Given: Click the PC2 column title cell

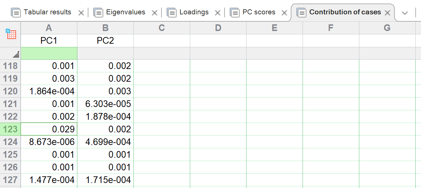Looking at the screenshot, I should tap(105, 41).
